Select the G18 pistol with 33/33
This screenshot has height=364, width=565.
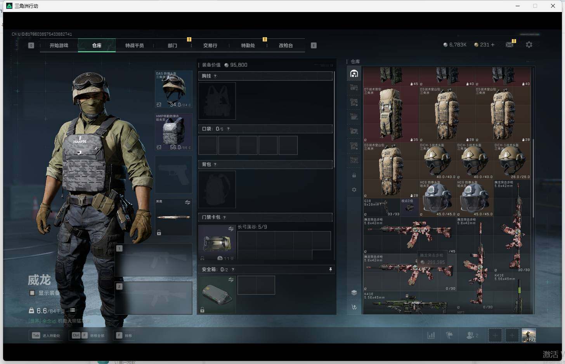pyautogui.click(x=382, y=207)
